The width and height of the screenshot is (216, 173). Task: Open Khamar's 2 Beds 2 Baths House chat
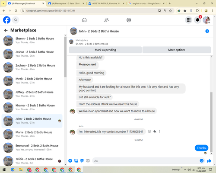click(x=32, y=108)
